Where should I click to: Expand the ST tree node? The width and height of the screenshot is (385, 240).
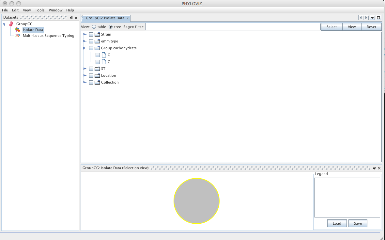tap(84, 69)
